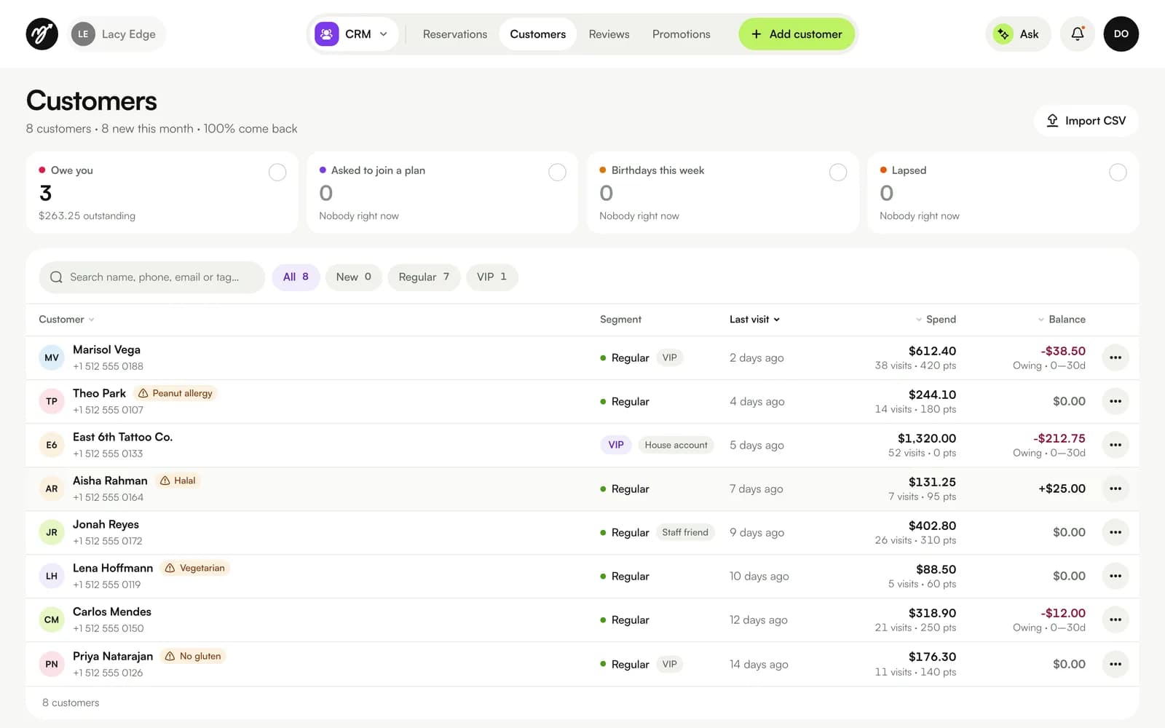
Task: Select the Asked to join a plan radio
Action: (x=557, y=173)
